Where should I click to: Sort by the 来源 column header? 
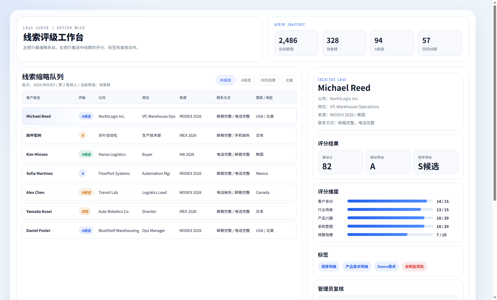click(183, 98)
